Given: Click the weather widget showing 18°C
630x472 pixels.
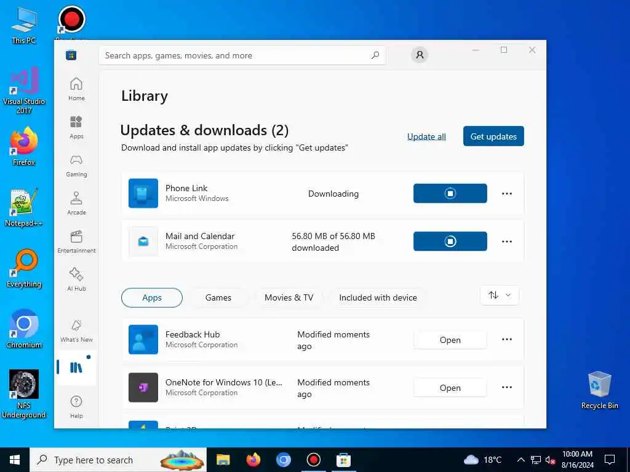Looking at the screenshot, I should click(x=483, y=460).
